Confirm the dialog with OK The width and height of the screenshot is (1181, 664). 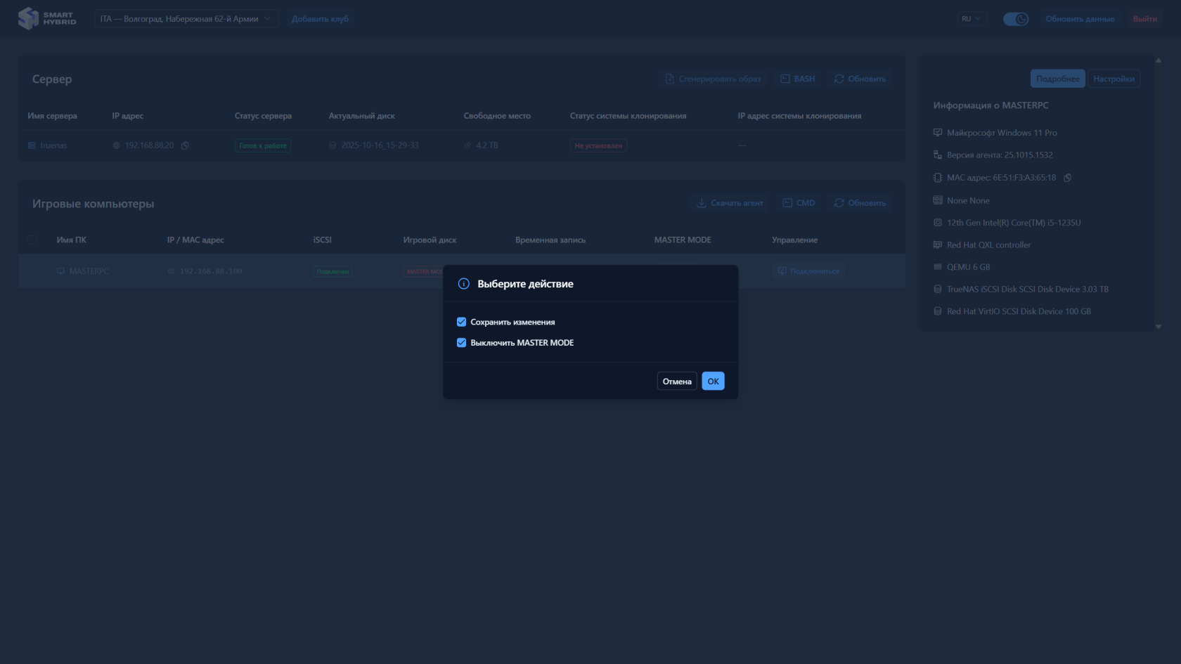pyautogui.click(x=713, y=381)
